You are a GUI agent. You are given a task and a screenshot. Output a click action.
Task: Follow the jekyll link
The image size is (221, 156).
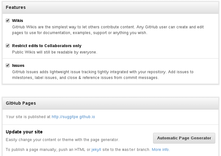[x=96, y=149]
